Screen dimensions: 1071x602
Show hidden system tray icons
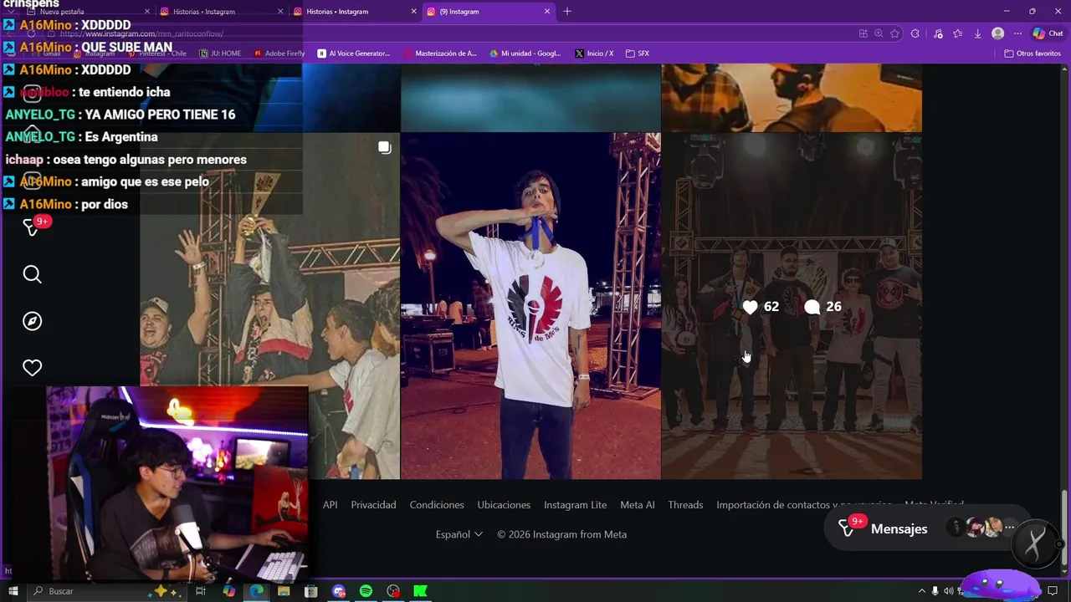tap(922, 591)
